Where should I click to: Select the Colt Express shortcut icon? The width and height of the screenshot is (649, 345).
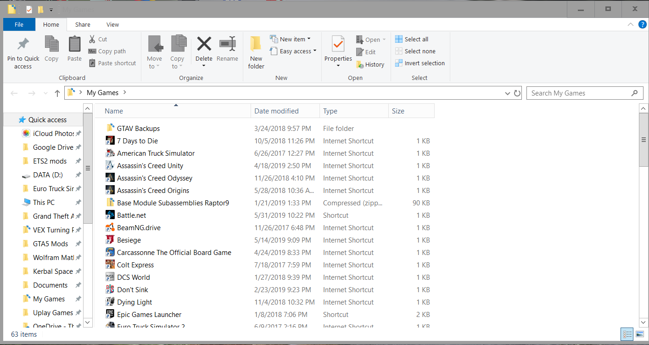pos(110,265)
